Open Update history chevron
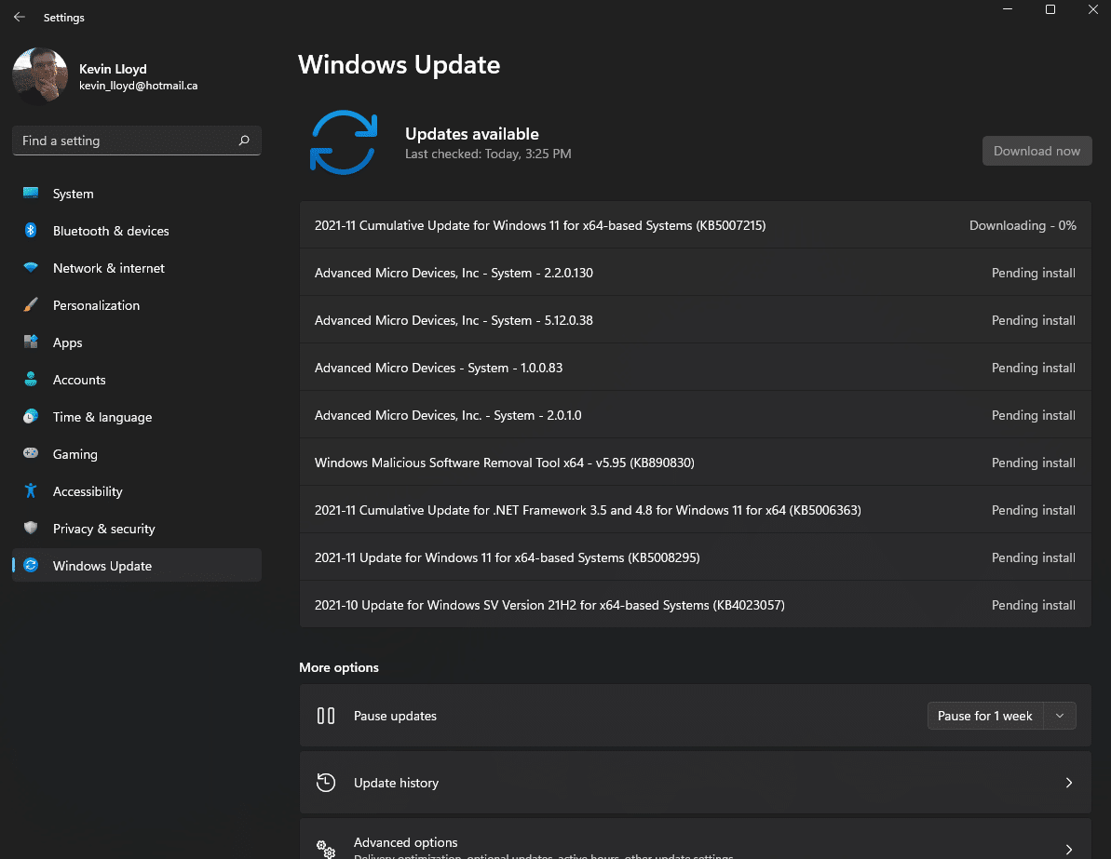The height and width of the screenshot is (859, 1111). tap(1068, 783)
